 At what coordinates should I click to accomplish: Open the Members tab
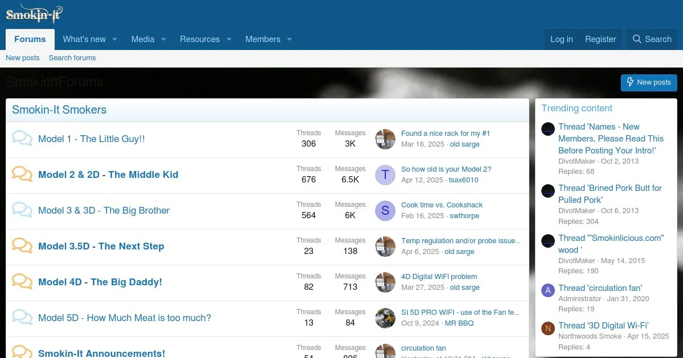(263, 39)
